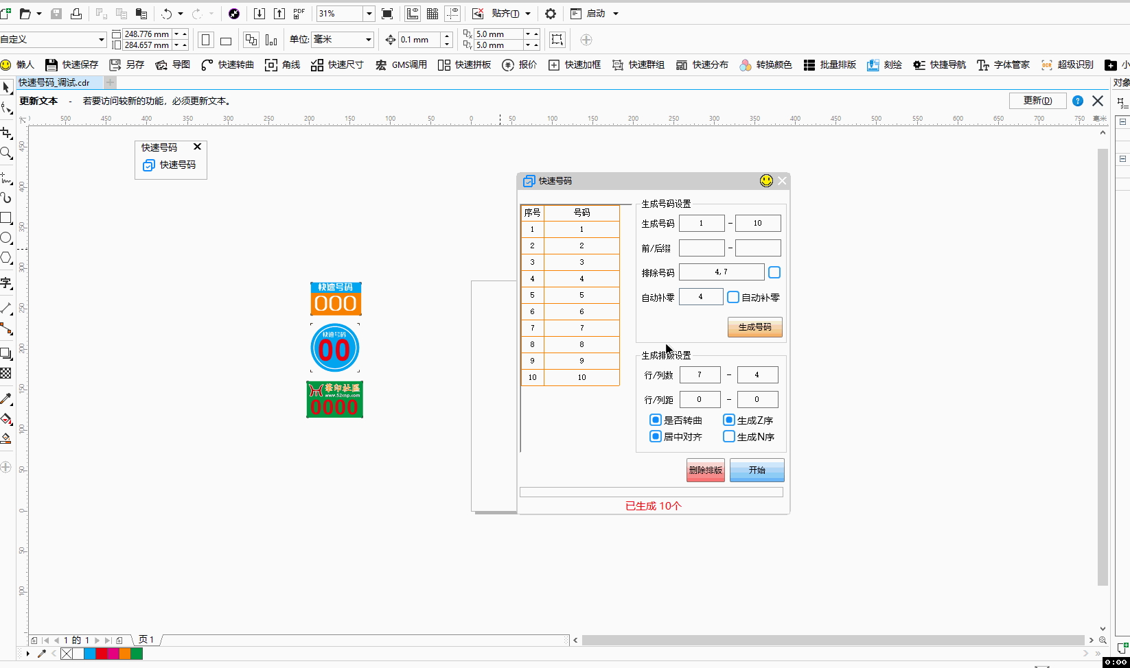Select landscape page orientation icon
1130x668 pixels.
click(226, 40)
